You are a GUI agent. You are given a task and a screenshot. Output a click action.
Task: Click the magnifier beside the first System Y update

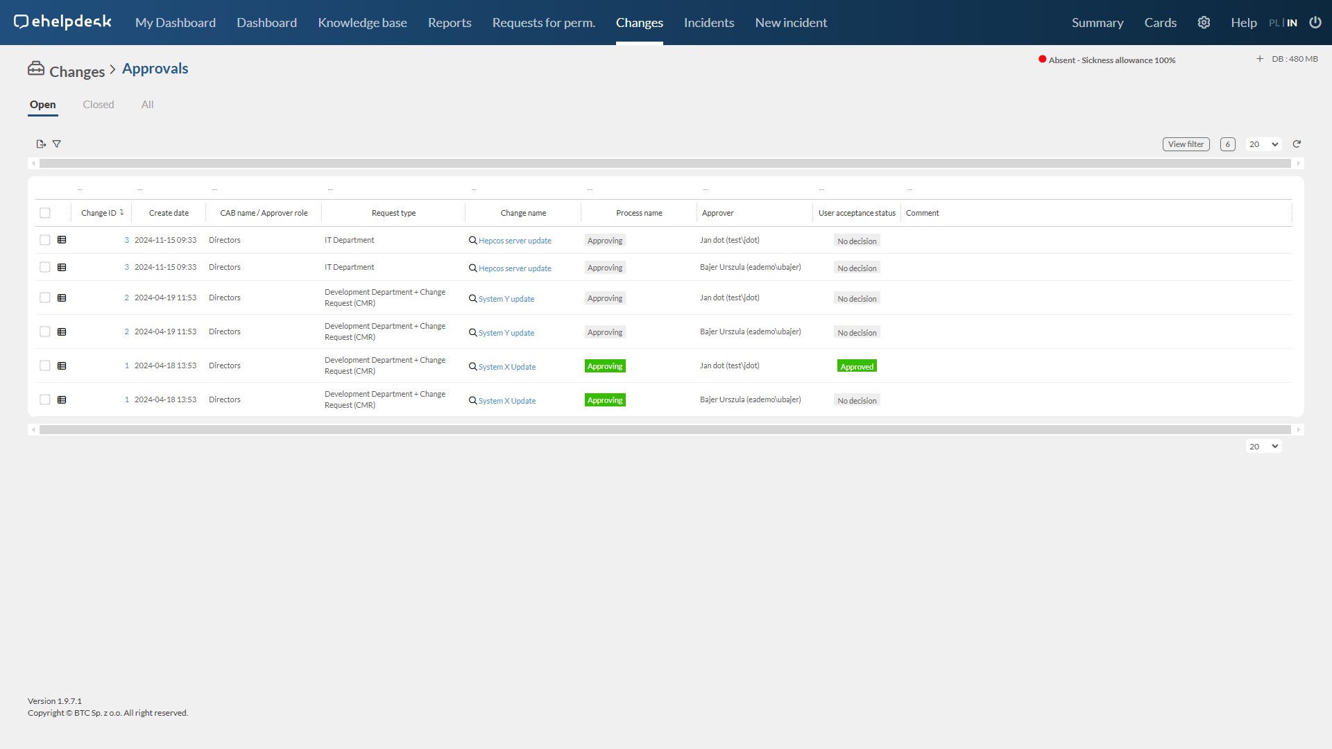pyautogui.click(x=472, y=299)
